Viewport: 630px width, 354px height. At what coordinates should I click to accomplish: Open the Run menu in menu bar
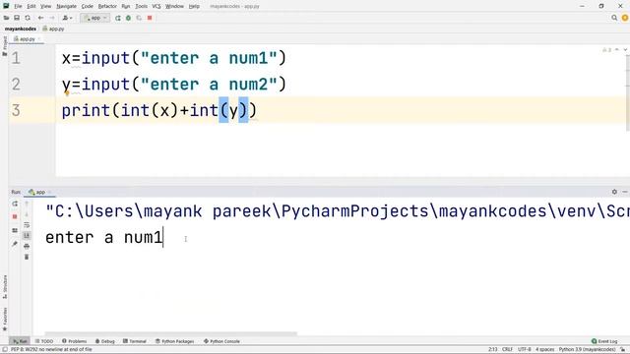coord(126,6)
